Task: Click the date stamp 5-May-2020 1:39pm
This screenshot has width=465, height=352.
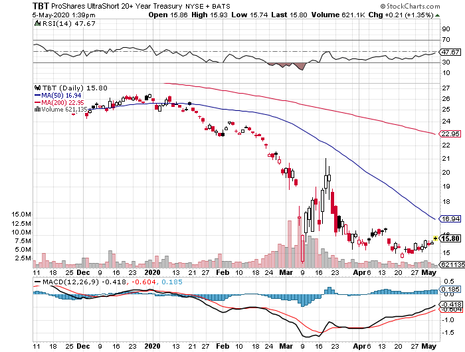Action: click(x=64, y=15)
